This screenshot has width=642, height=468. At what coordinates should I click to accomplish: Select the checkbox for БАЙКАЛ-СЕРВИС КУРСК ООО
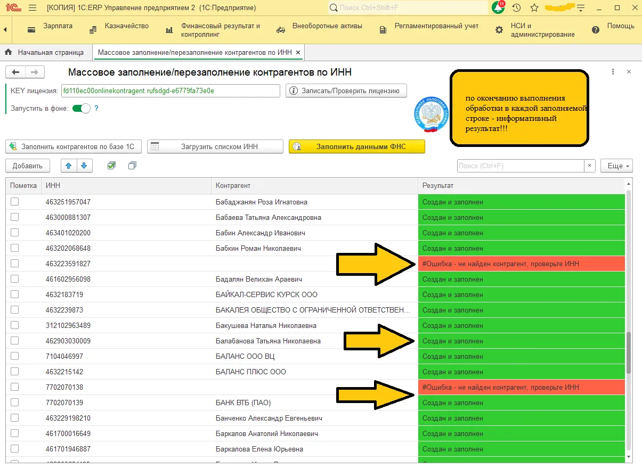15,294
